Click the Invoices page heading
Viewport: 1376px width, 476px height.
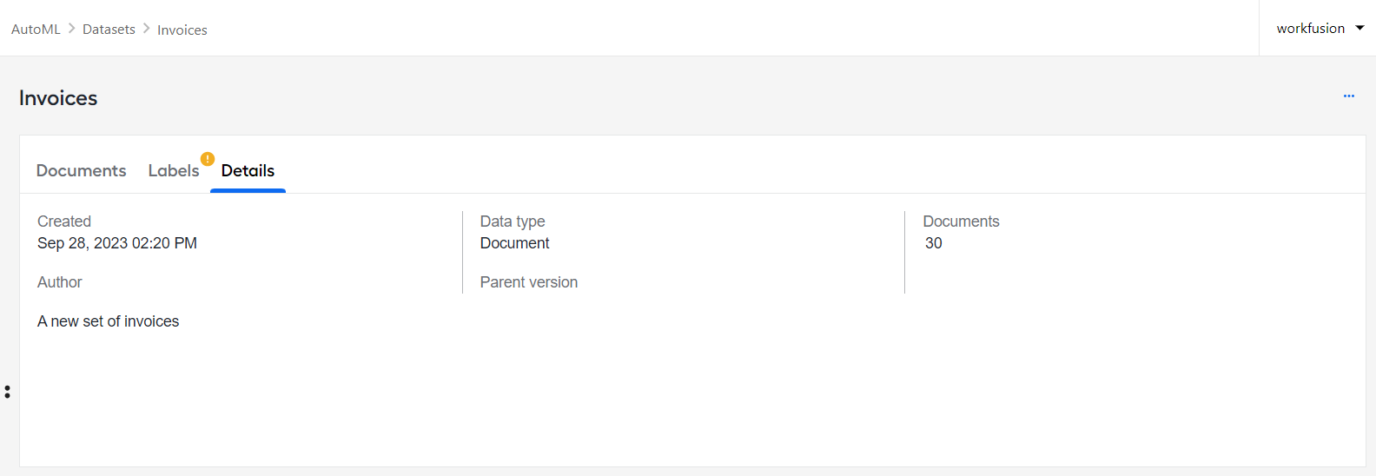pyautogui.click(x=58, y=98)
